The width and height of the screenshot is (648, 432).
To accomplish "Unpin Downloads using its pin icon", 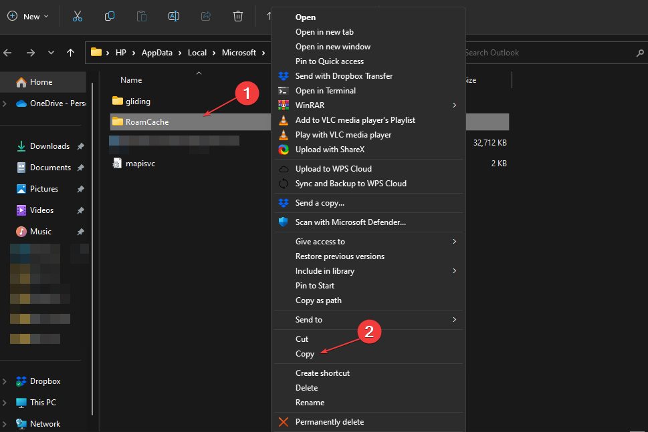I will pyautogui.click(x=80, y=146).
